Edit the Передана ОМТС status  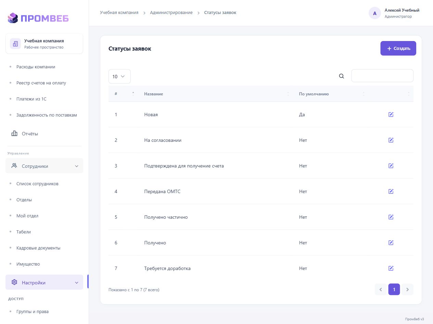[x=391, y=191]
